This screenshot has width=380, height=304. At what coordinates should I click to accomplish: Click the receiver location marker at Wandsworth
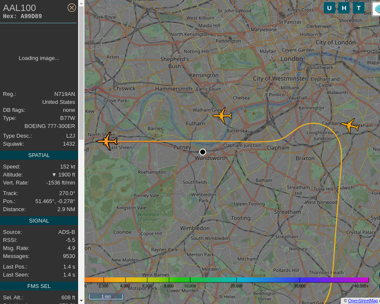(x=203, y=152)
